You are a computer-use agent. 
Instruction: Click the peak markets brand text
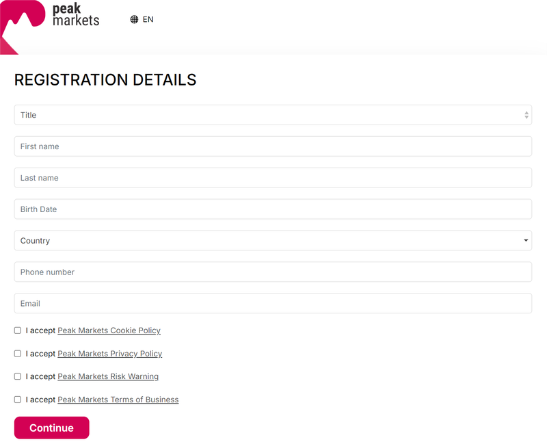[x=76, y=14]
